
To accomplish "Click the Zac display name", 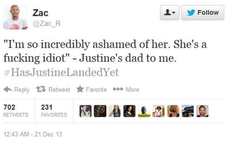I will coord(40,13).
